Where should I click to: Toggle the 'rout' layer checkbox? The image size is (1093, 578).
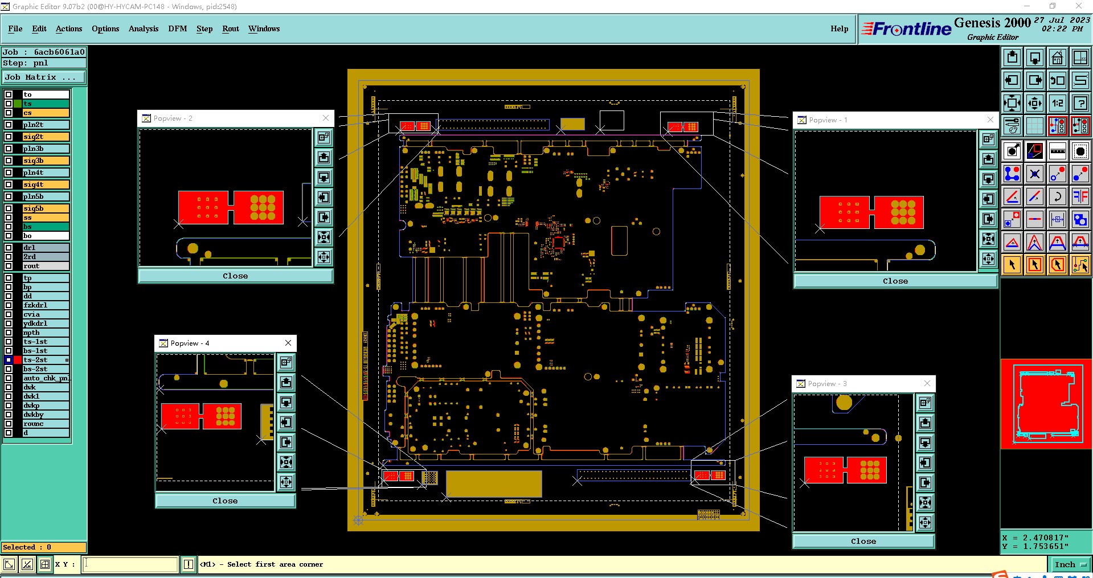pos(9,266)
